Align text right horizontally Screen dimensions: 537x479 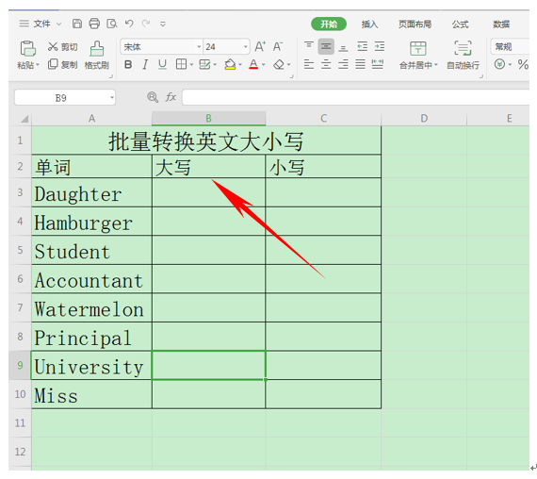click(x=343, y=64)
